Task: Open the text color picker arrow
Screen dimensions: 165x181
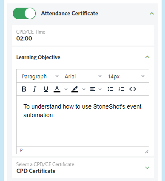Action: (66, 89)
